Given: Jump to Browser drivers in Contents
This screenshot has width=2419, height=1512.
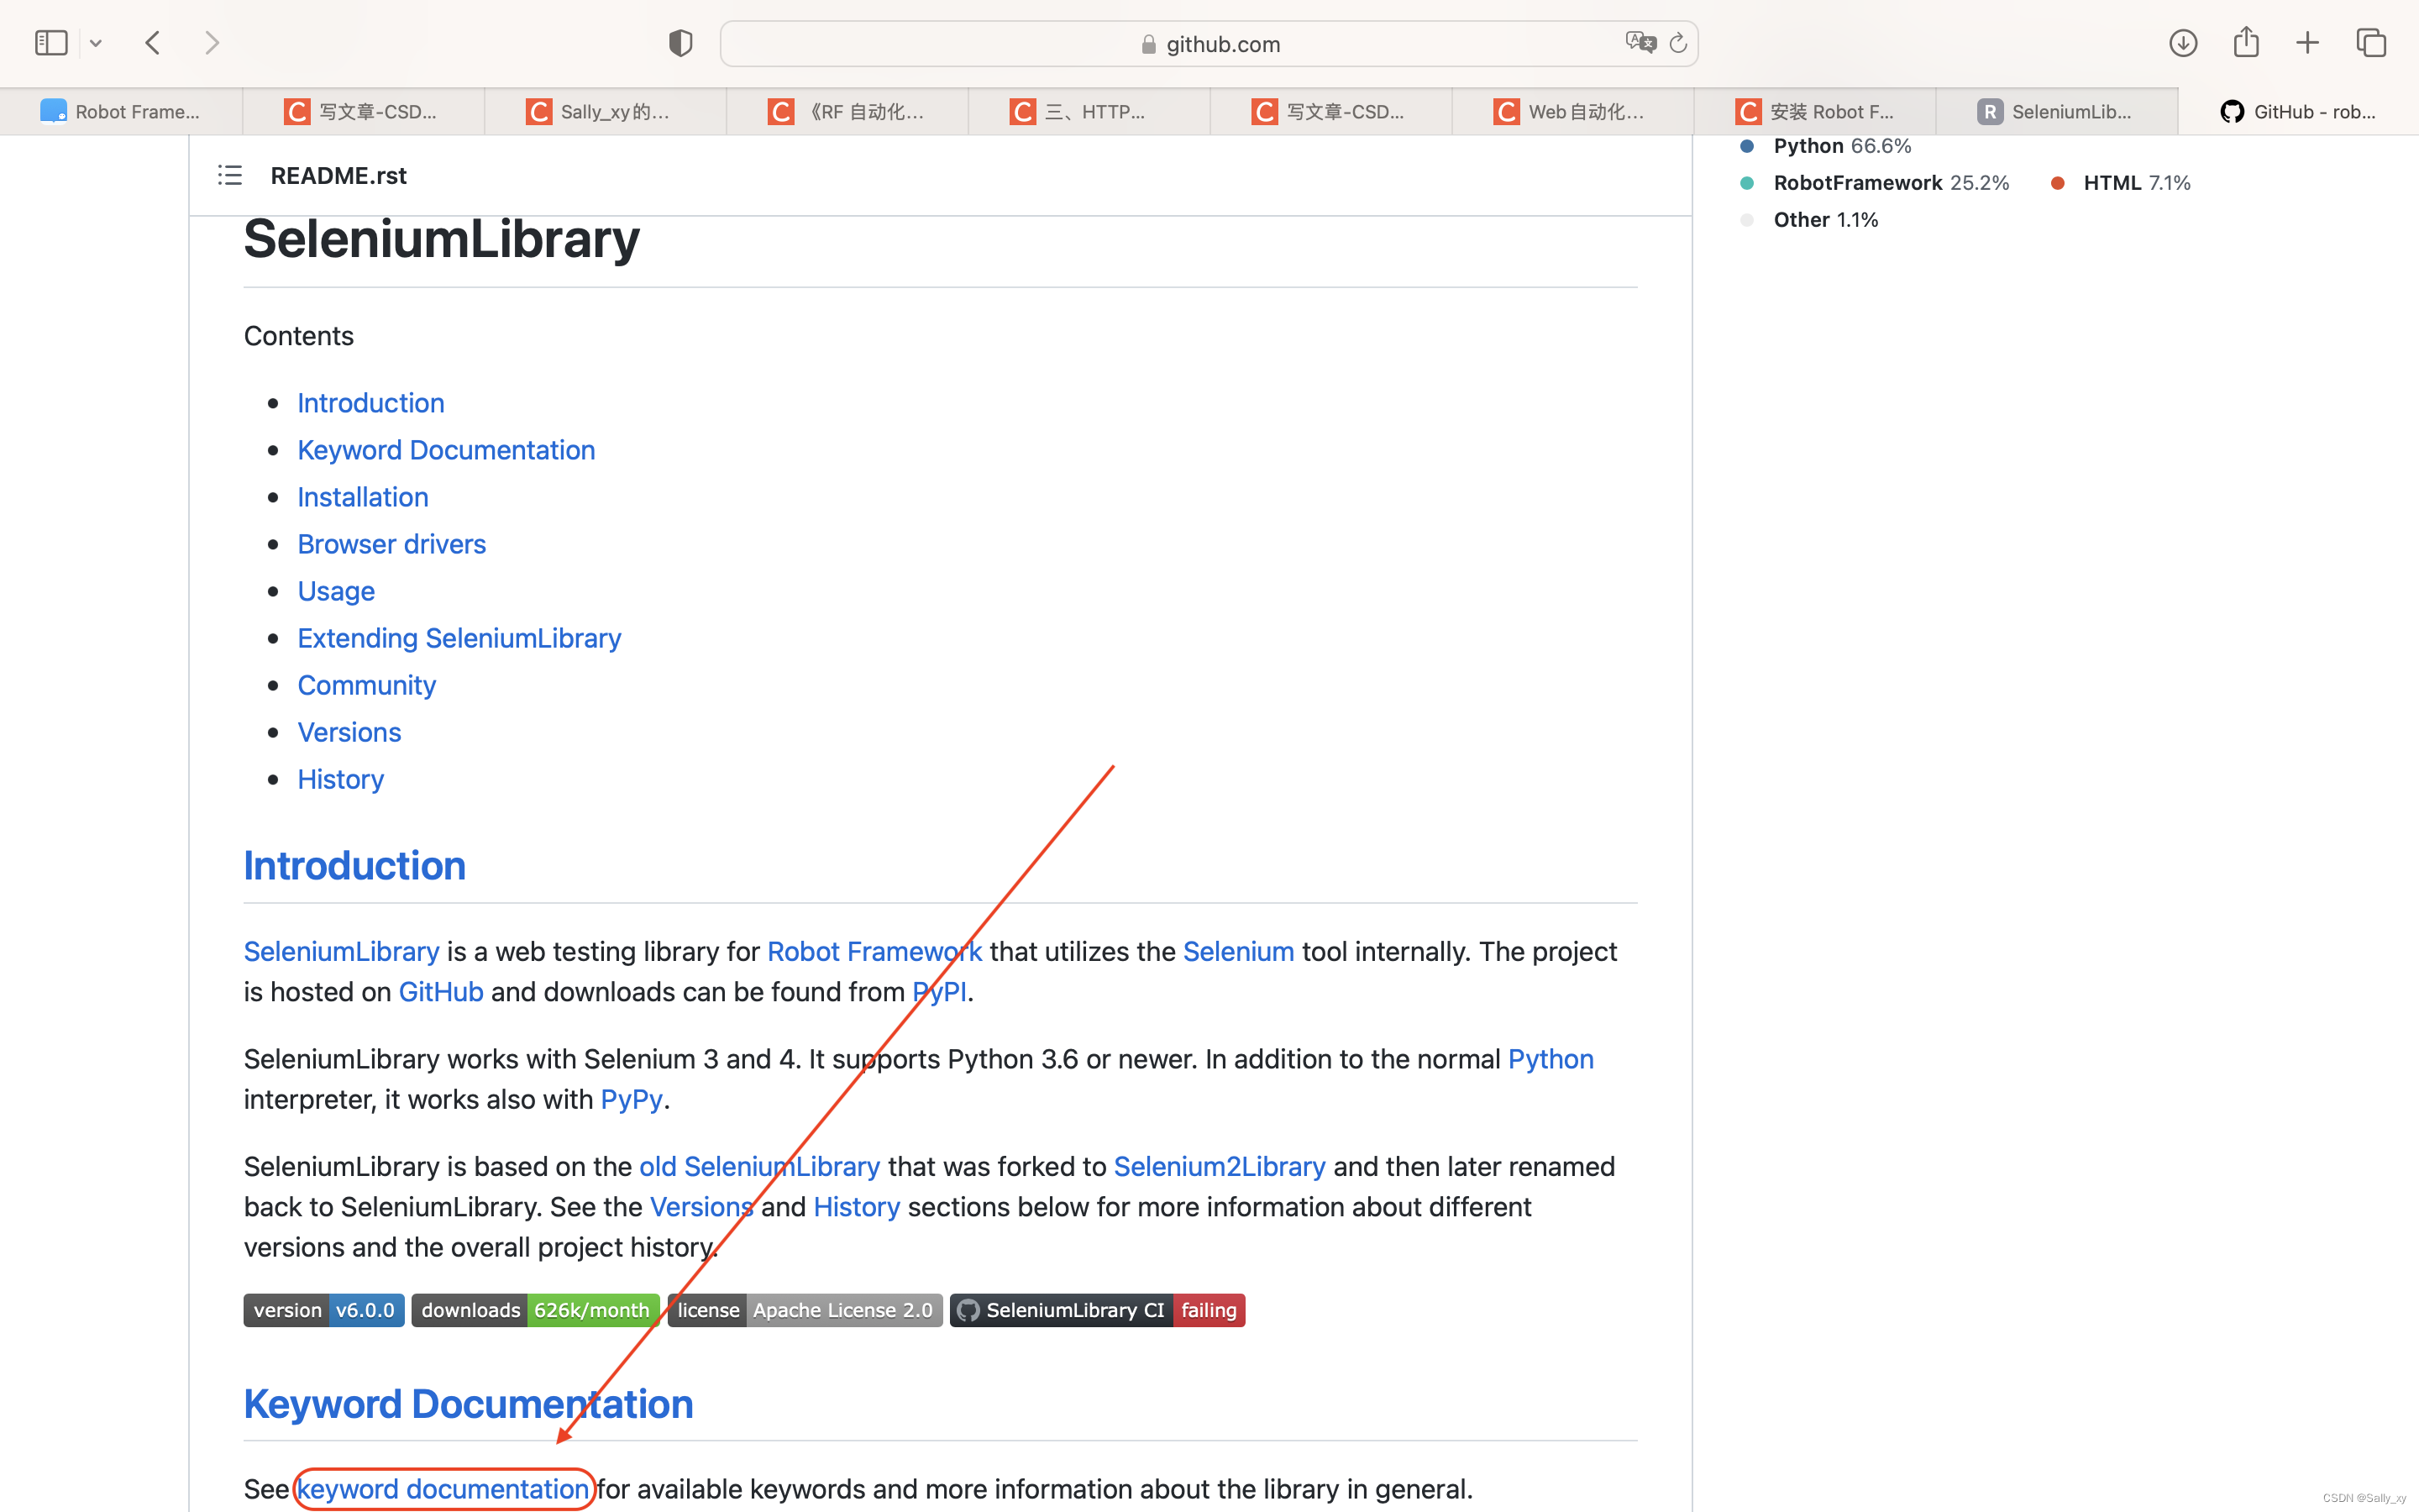Looking at the screenshot, I should 392,544.
